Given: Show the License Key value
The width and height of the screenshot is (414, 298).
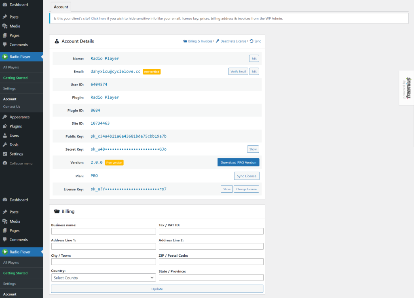Looking at the screenshot, I should click(x=227, y=189).
